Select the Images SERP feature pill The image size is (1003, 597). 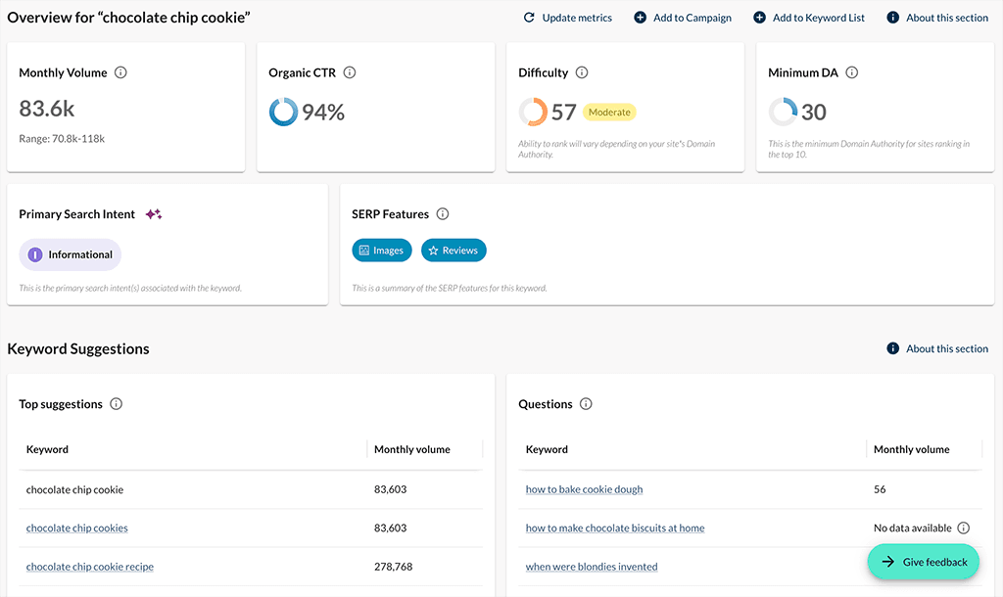pyautogui.click(x=382, y=251)
